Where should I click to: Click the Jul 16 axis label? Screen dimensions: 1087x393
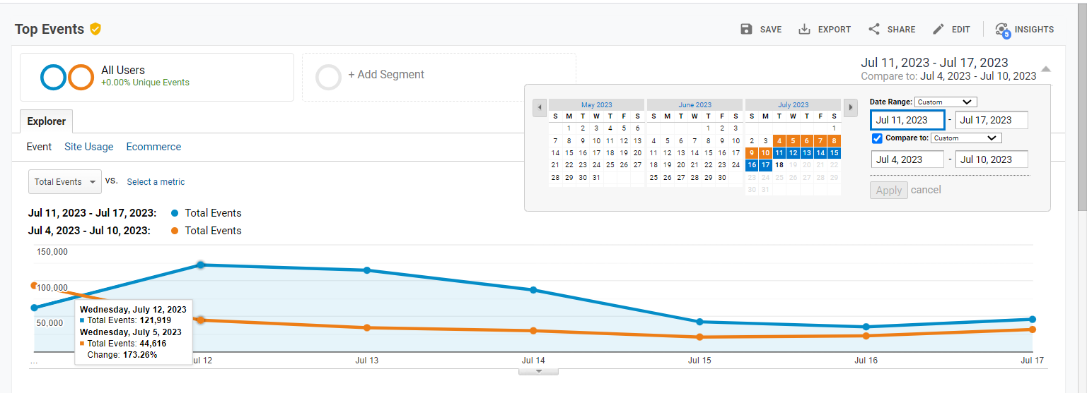coord(866,361)
